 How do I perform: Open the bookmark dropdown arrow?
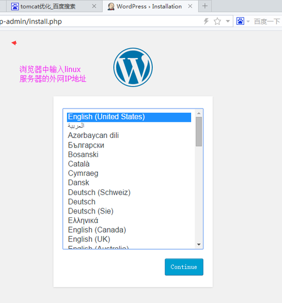(x=228, y=21)
